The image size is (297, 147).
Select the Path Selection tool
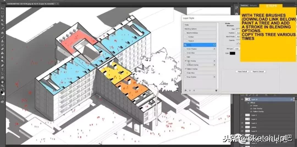tap(2, 73)
